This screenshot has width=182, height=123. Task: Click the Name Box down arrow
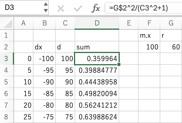tap(46, 10)
